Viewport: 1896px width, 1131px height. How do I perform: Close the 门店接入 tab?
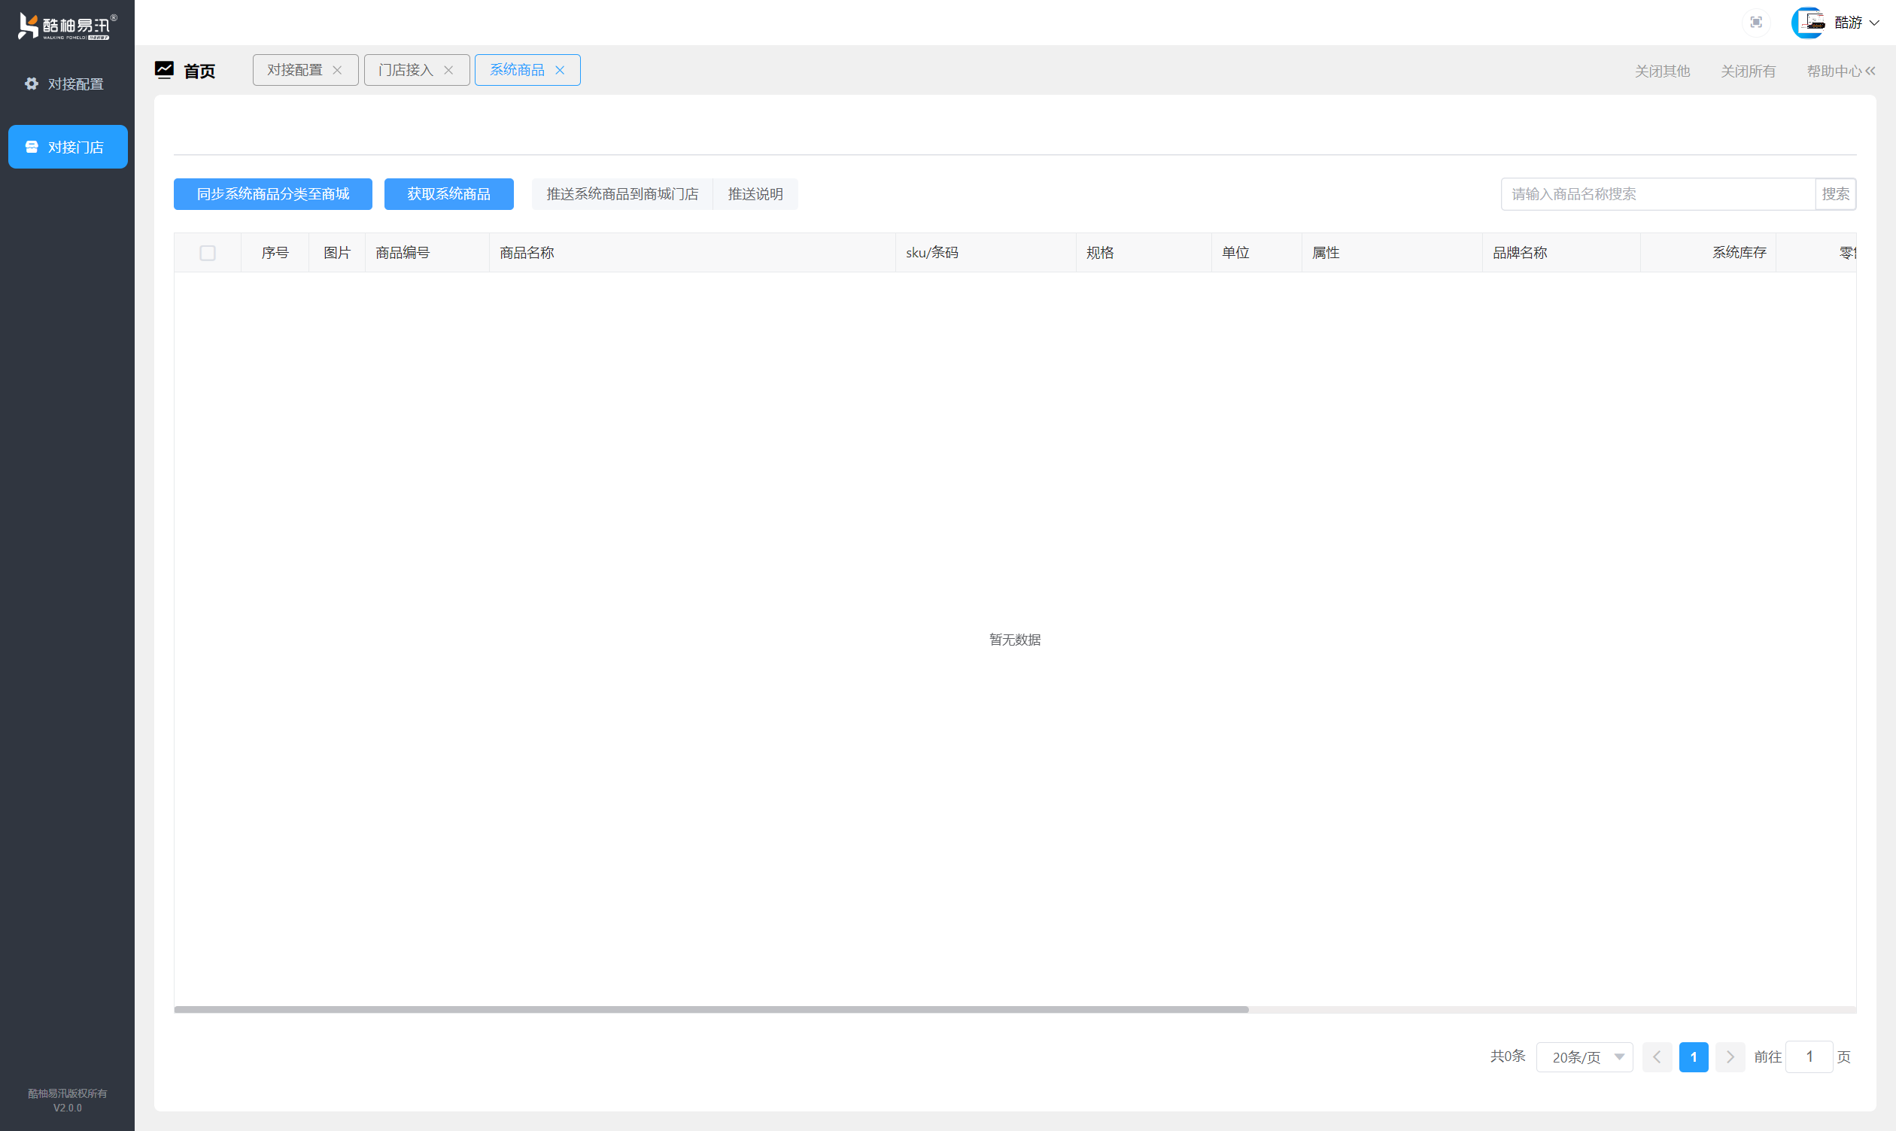click(x=448, y=70)
